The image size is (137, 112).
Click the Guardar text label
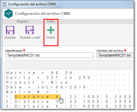pyautogui.click(x=10, y=37)
